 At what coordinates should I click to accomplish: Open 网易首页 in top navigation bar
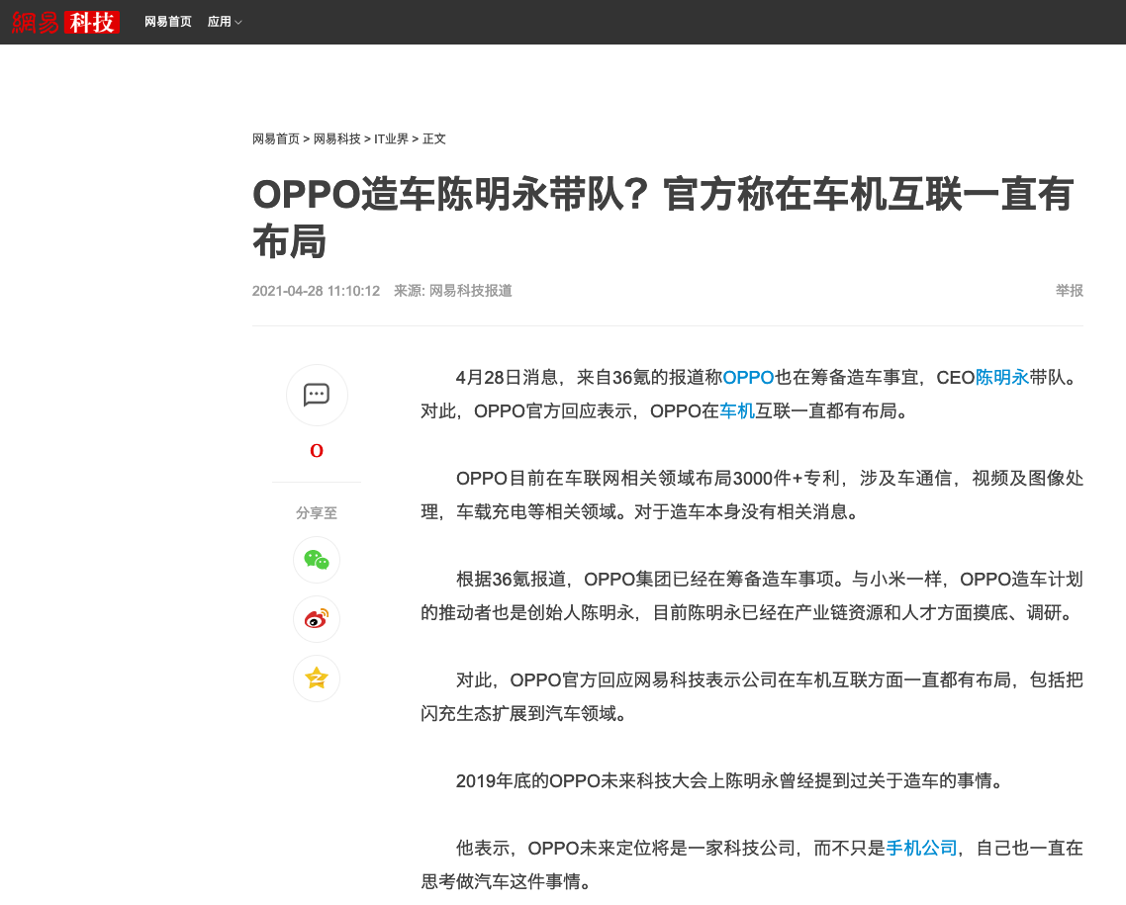coord(168,22)
